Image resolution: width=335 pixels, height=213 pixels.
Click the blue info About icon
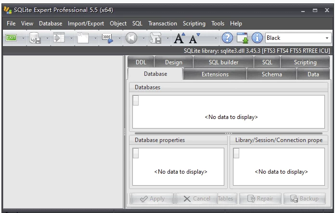(257, 38)
